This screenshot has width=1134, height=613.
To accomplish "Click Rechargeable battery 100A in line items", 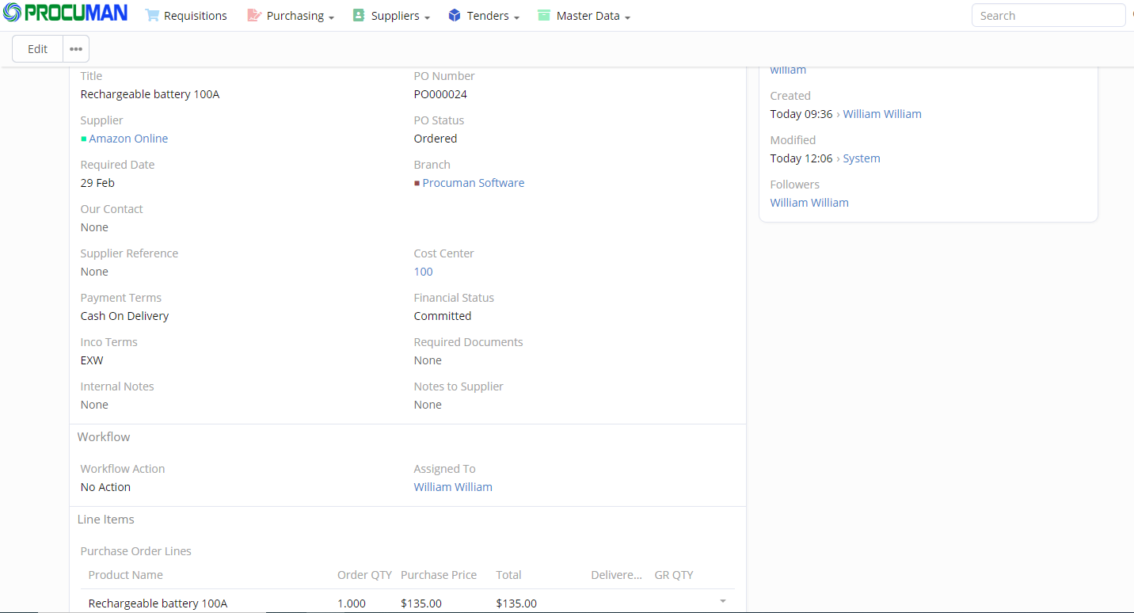I will pyautogui.click(x=158, y=603).
